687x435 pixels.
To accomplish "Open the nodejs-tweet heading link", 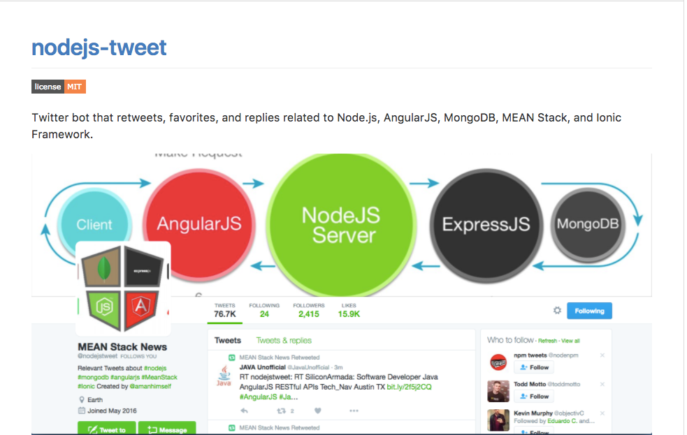I will pyautogui.click(x=99, y=47).
